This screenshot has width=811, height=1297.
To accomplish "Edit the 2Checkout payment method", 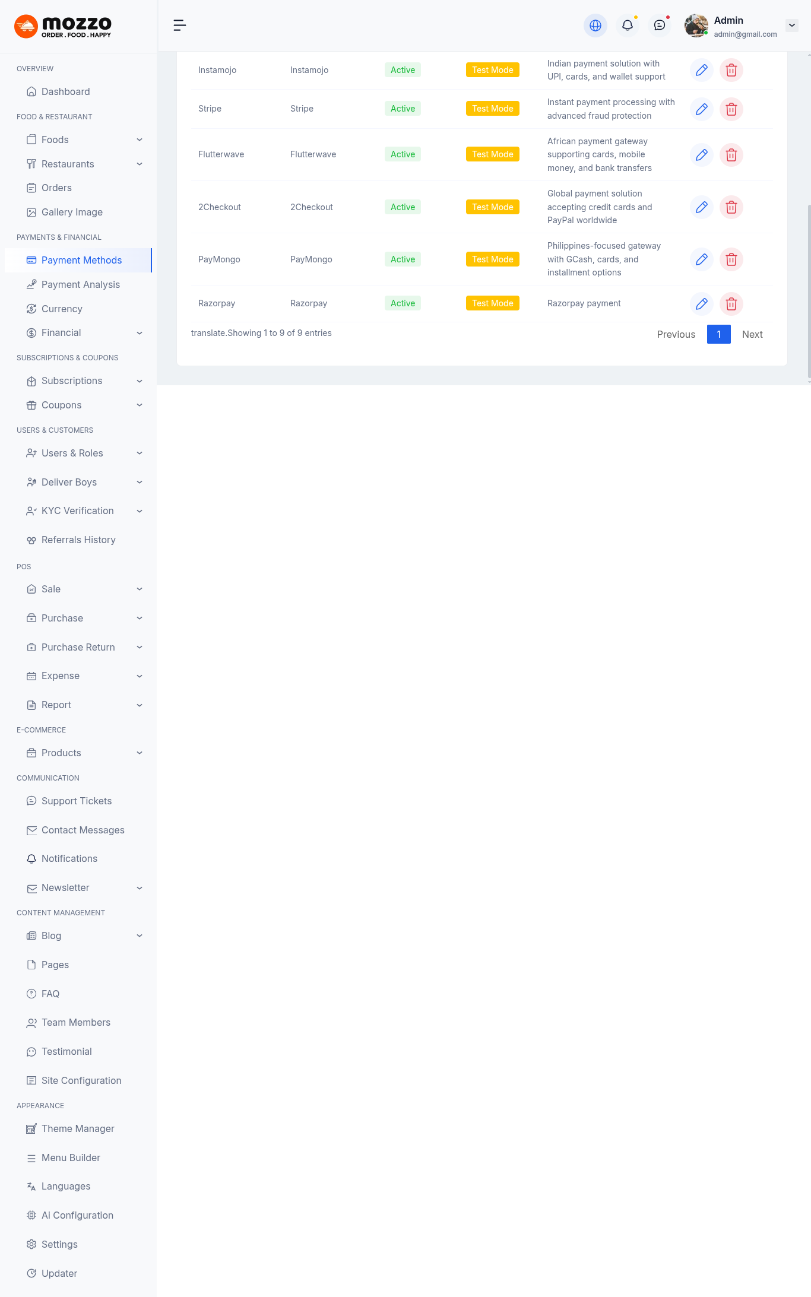I will [701, 207].
